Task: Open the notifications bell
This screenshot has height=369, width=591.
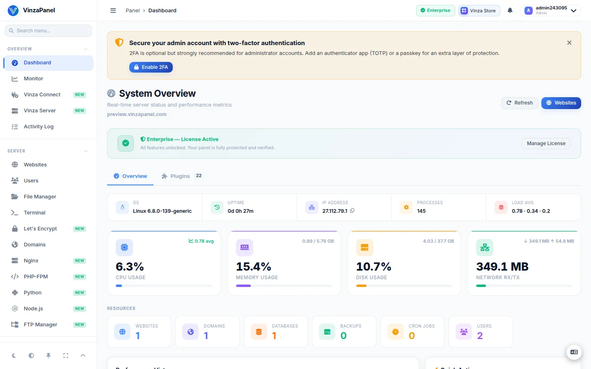Action: point(510,11)
